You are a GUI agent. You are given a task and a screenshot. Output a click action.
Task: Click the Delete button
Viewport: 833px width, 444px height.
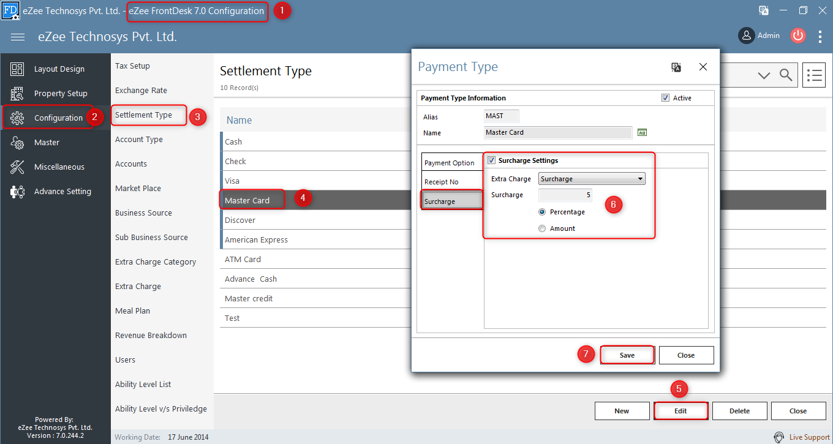point(739,411)
